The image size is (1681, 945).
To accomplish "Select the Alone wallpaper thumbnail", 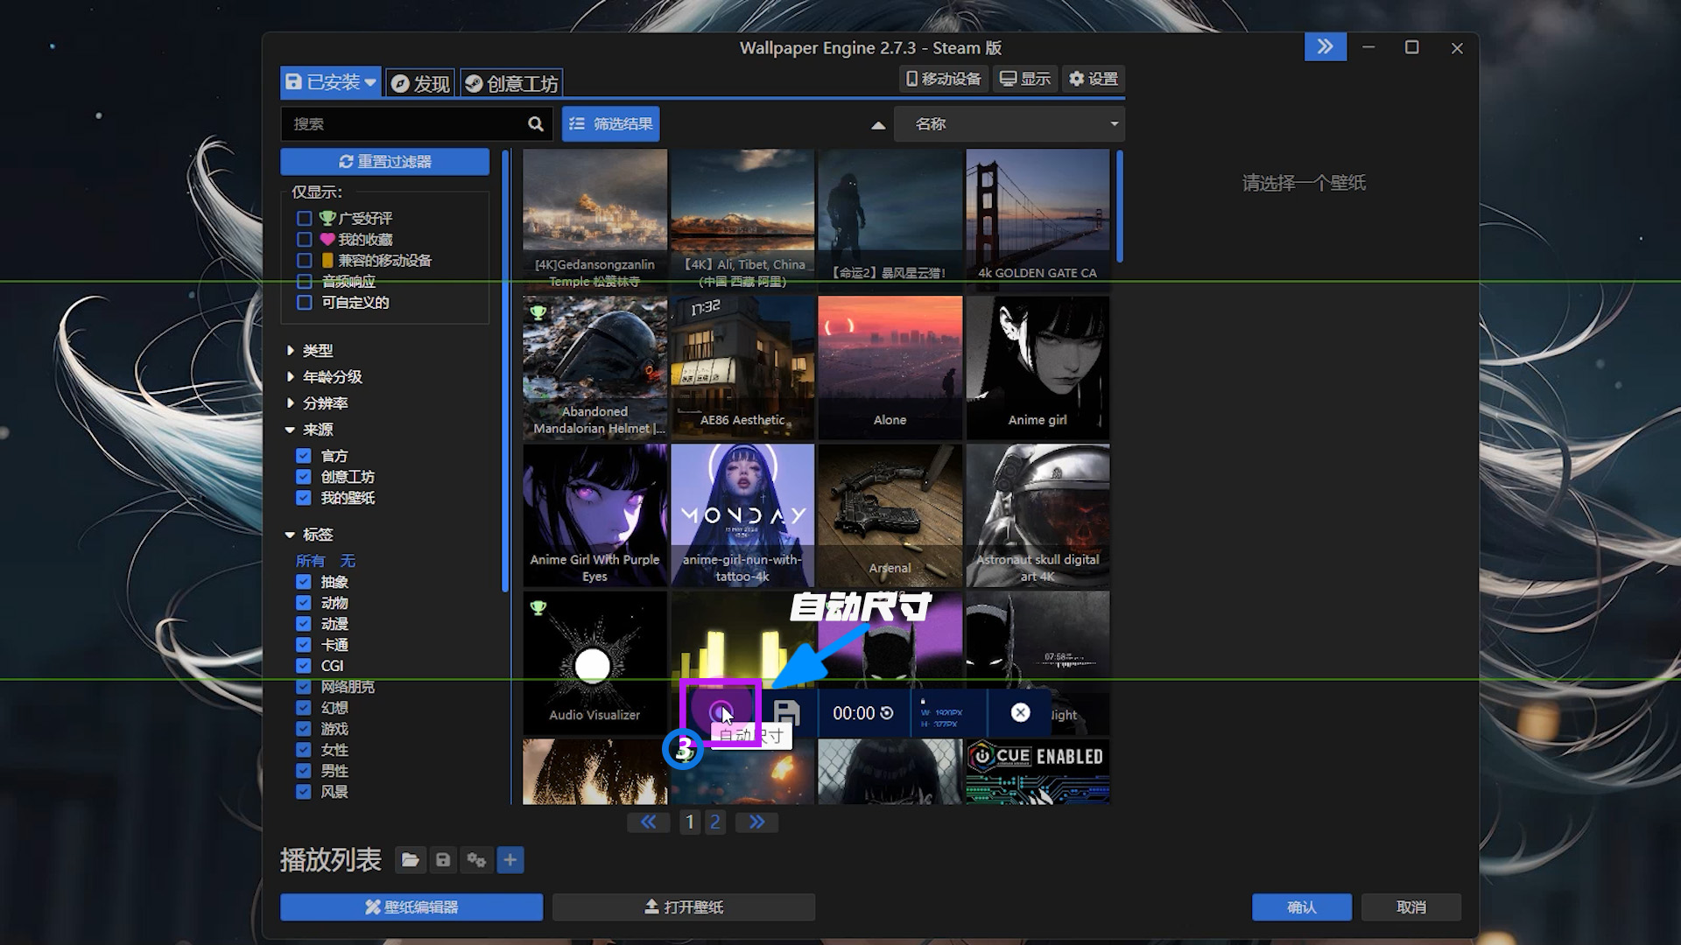I will [890, 367].
